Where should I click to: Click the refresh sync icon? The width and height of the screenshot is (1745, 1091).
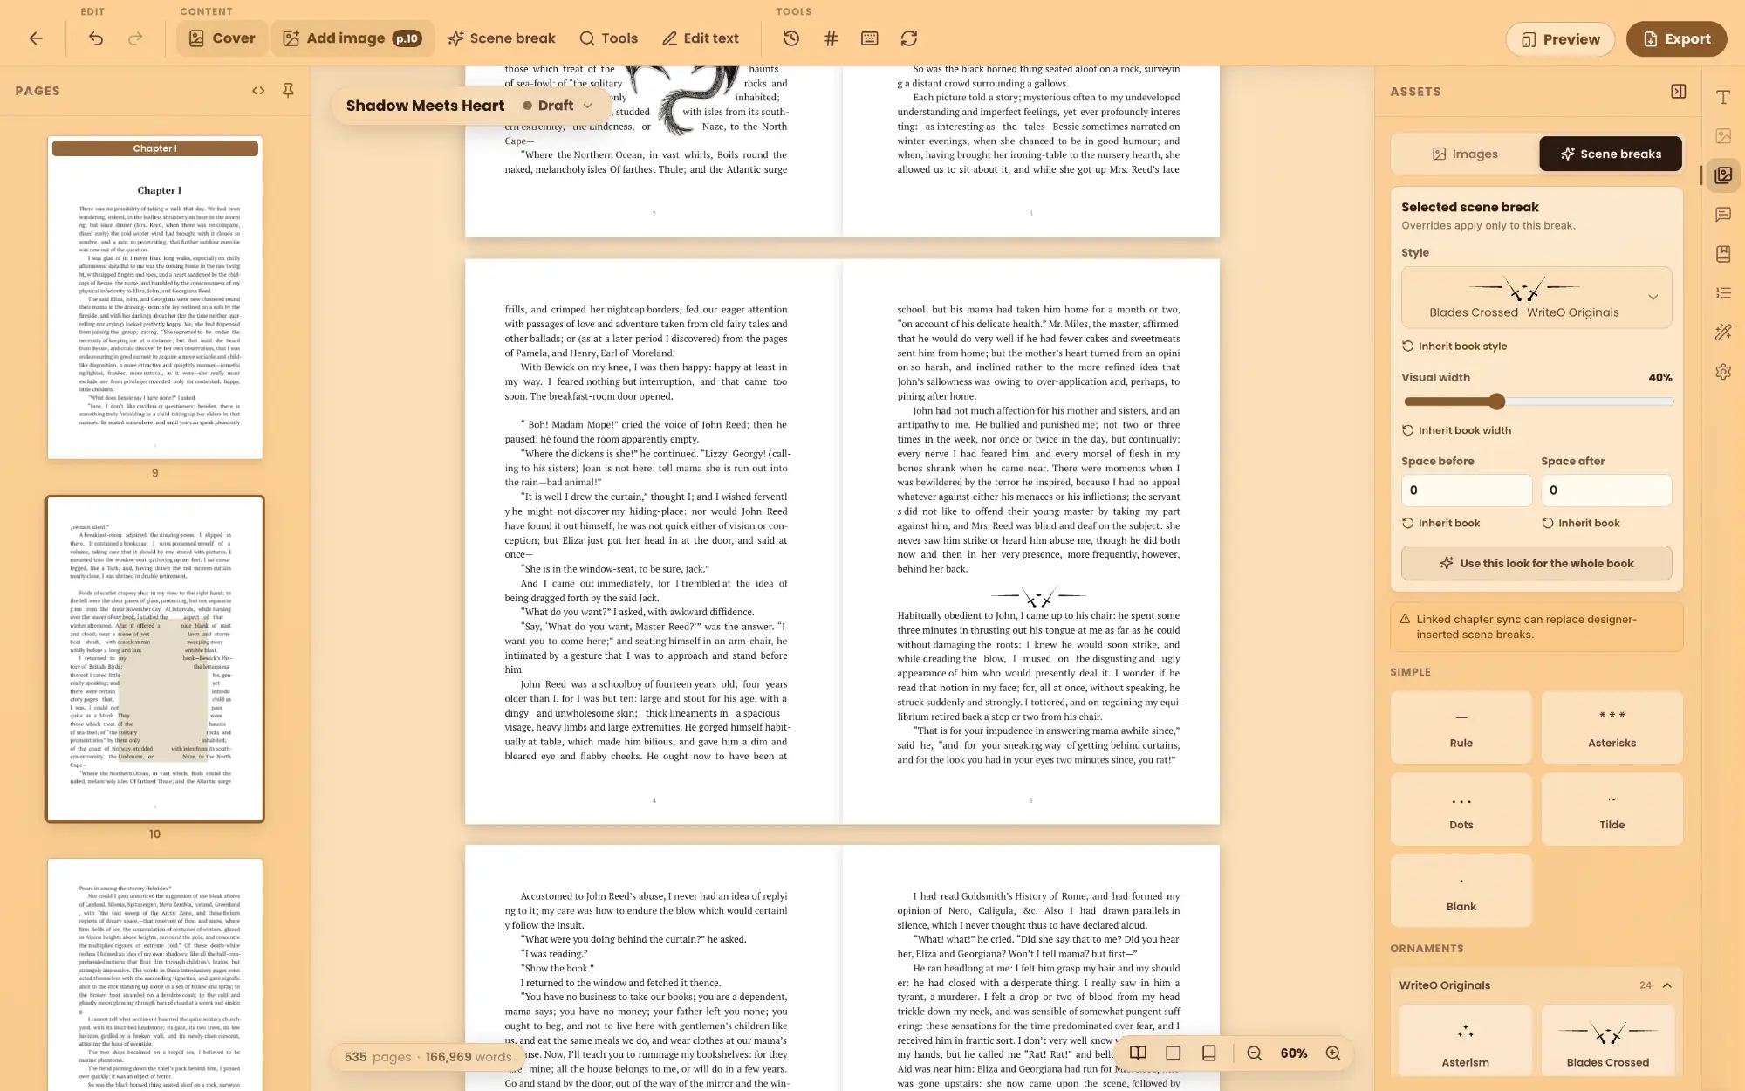coord(909,38)
